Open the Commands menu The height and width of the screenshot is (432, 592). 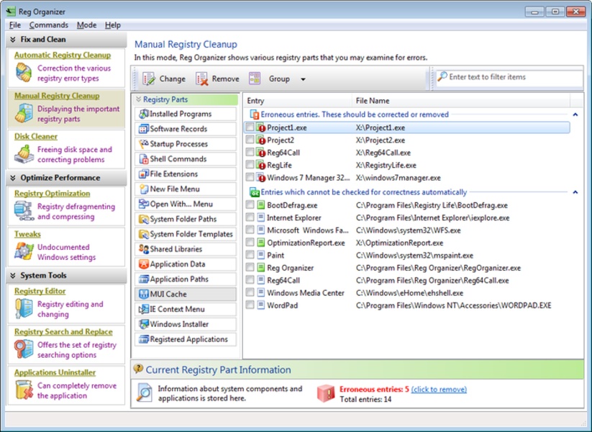tap(49, 25)
